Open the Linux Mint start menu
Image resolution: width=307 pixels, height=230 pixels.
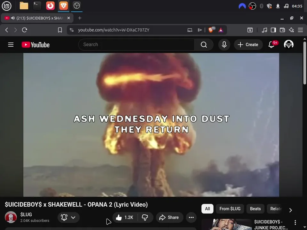[x=6, y=6]
